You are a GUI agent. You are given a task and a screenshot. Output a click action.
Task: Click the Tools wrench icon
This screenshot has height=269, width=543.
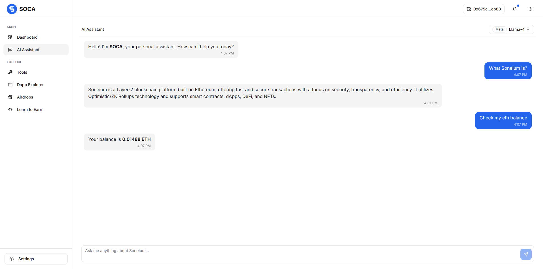[10, 72]
